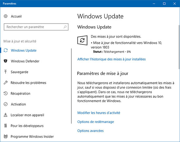This screenshot has width=180, height=142.
Task: Open Options de redémarrage link
Action: pyautogui.click(x=96, y=122)
